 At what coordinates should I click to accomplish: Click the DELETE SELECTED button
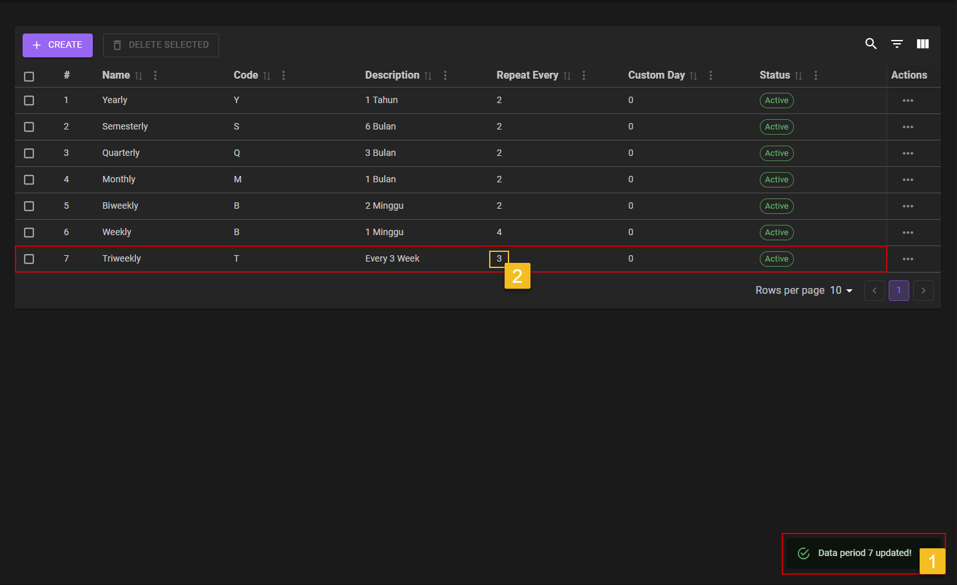tap(161, 45)
